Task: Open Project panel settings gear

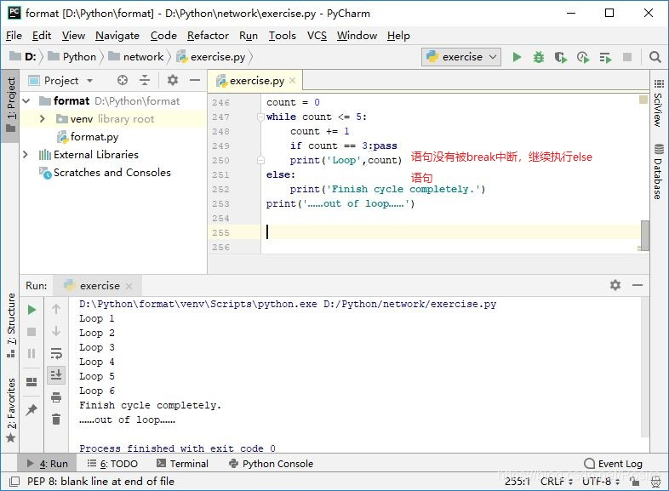Action: click(x=173, y=80)
